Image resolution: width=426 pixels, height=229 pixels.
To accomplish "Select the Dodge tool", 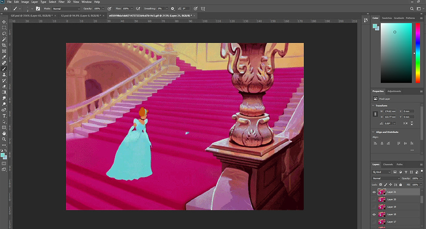I will tap(4, 104).
